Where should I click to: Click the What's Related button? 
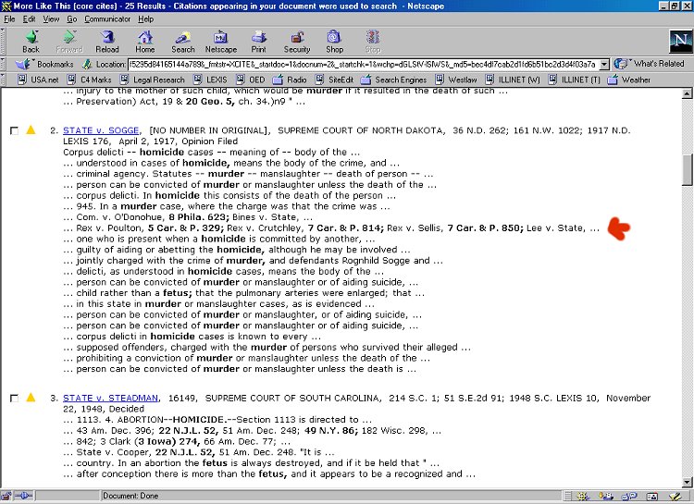[650, 64]
